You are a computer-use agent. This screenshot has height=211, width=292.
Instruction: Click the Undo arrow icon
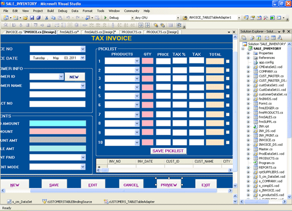coord(68,18)
